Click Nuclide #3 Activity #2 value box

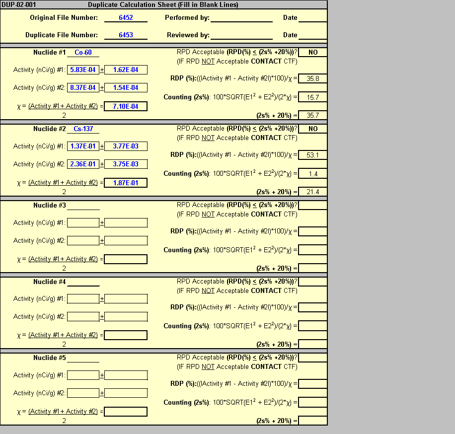pyautogui.click(x=83, y=240)
